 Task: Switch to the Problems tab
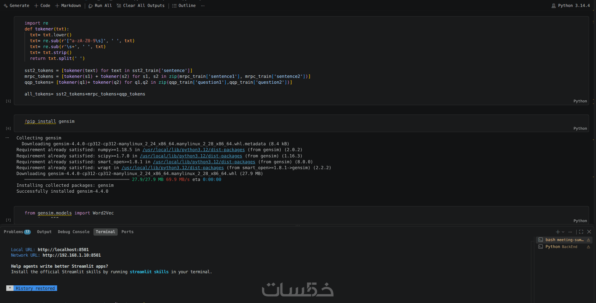(17, 232)
